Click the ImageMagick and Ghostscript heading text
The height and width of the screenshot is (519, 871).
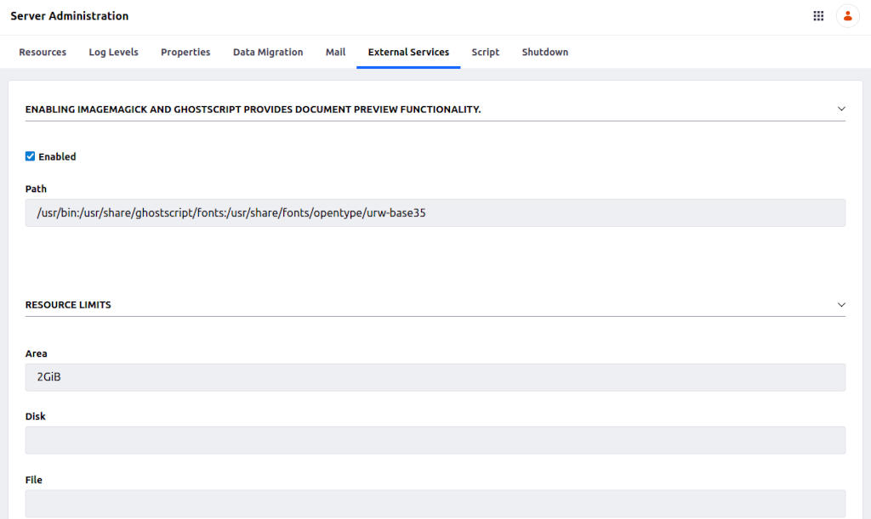coord(253,110)
